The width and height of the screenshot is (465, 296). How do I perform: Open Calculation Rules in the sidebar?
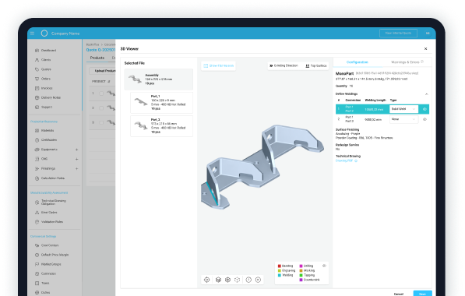tap(50, 178)
